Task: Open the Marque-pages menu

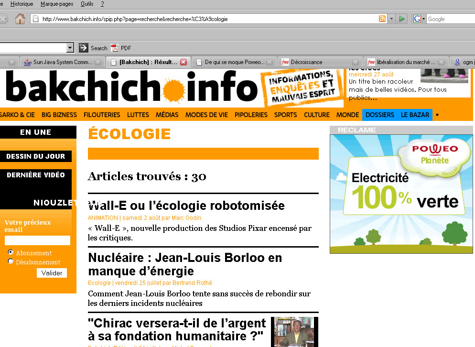Action: coord(57,4)
